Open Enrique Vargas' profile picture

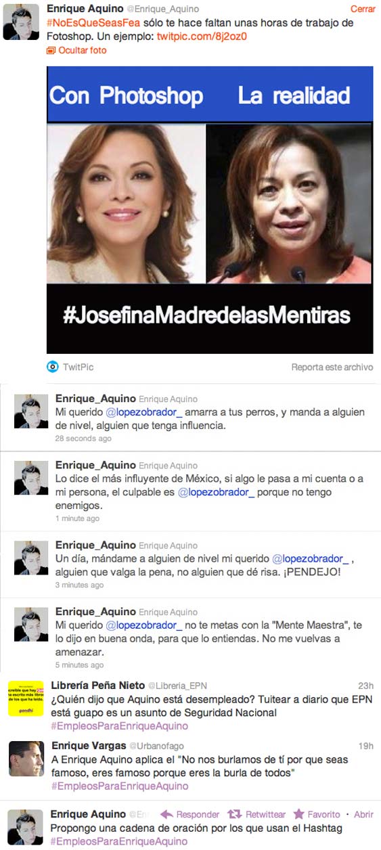[x=26, y=759]
